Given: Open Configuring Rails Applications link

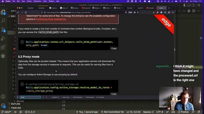Looking at the screenshot, I should tap(51, 19).
